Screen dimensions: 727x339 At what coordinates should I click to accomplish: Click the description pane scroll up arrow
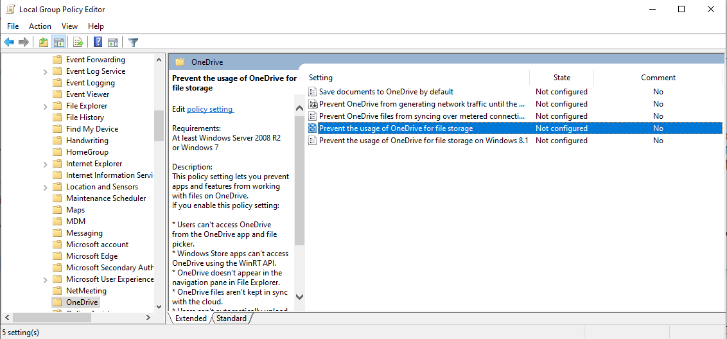click(x=299, y=108)
